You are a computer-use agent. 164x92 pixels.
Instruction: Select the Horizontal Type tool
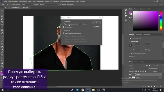pyautogui.click(x=2, y=55)
